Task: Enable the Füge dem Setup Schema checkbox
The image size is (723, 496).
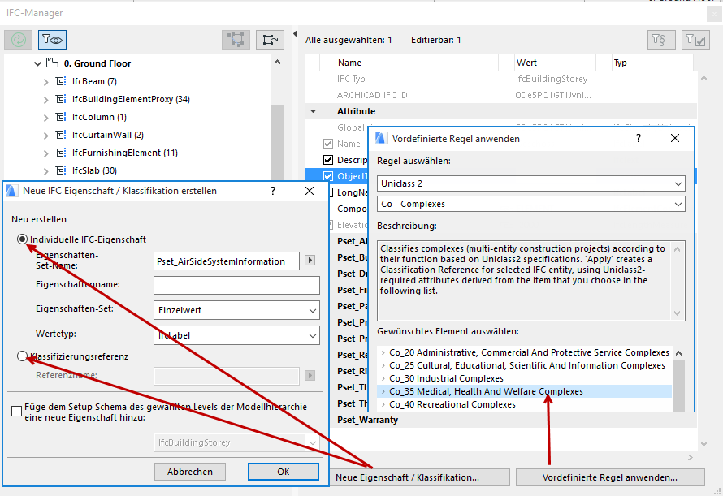Action: (16, 411)
